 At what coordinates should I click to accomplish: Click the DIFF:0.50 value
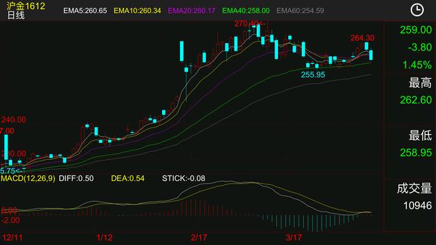[76, 178]
